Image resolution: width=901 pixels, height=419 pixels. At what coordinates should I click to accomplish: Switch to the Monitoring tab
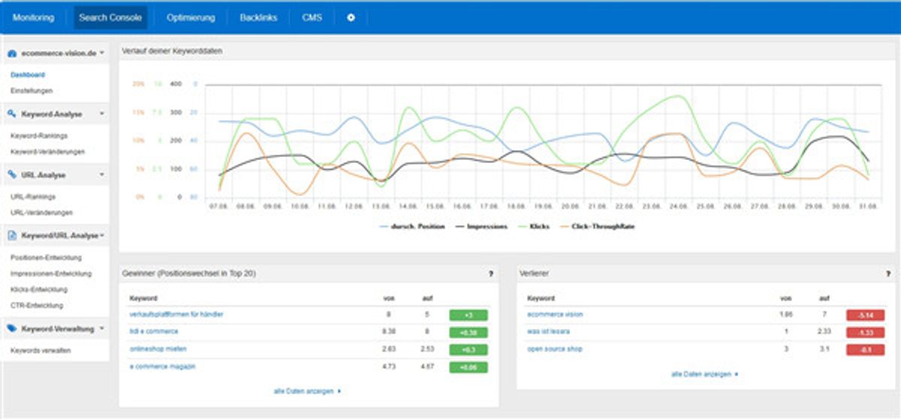pyautogui.click(x=33, y=17)
